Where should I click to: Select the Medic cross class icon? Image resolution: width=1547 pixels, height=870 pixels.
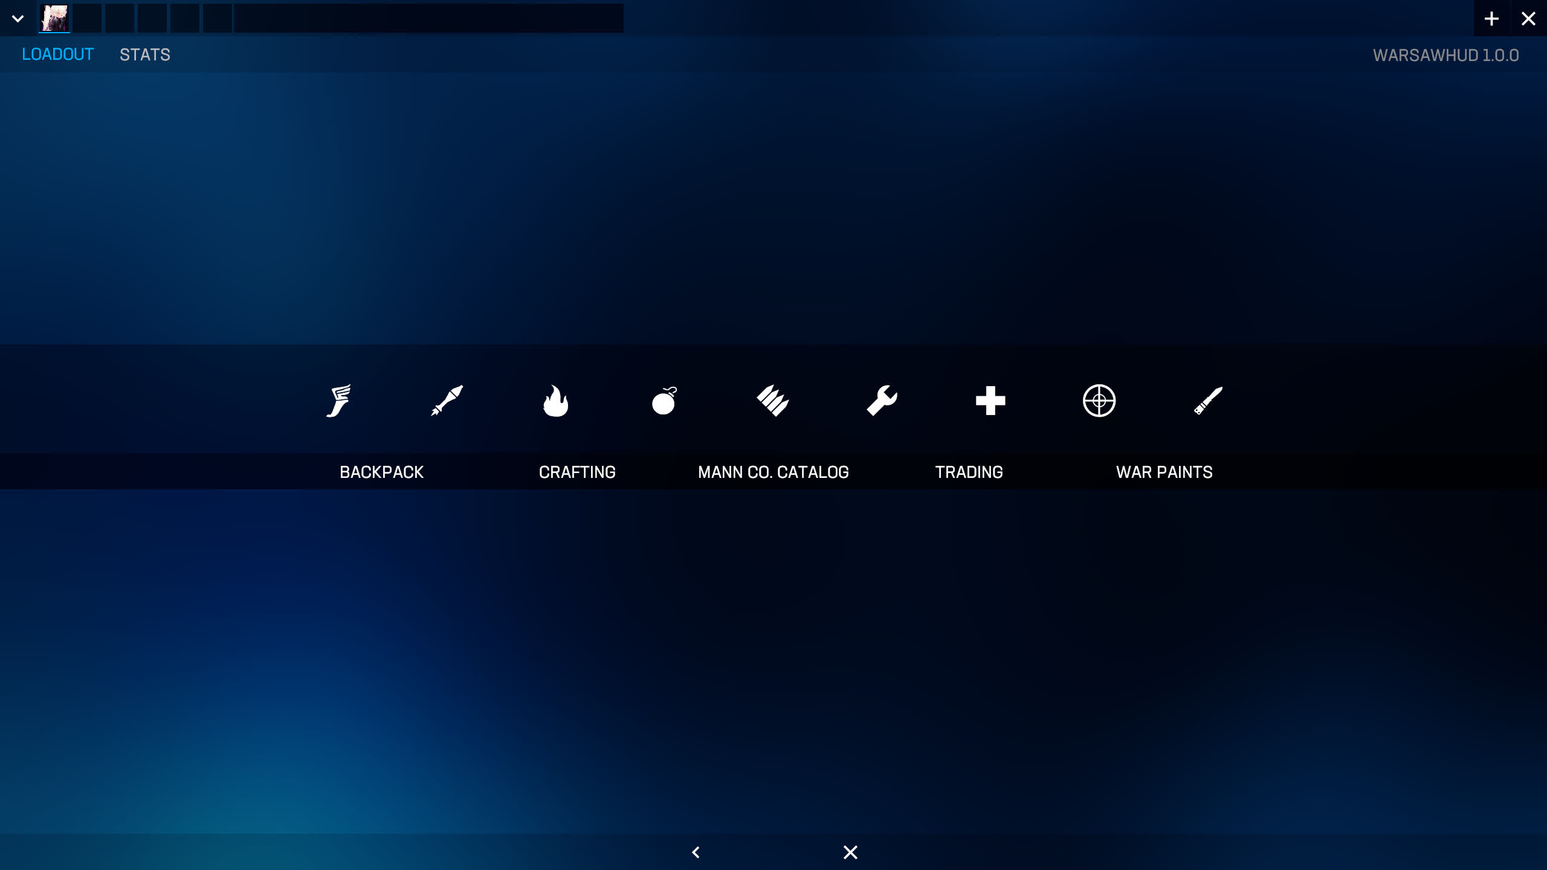990,401
